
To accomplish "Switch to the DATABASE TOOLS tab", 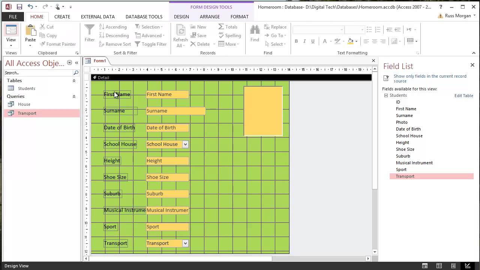I will [x=144, y=16].
